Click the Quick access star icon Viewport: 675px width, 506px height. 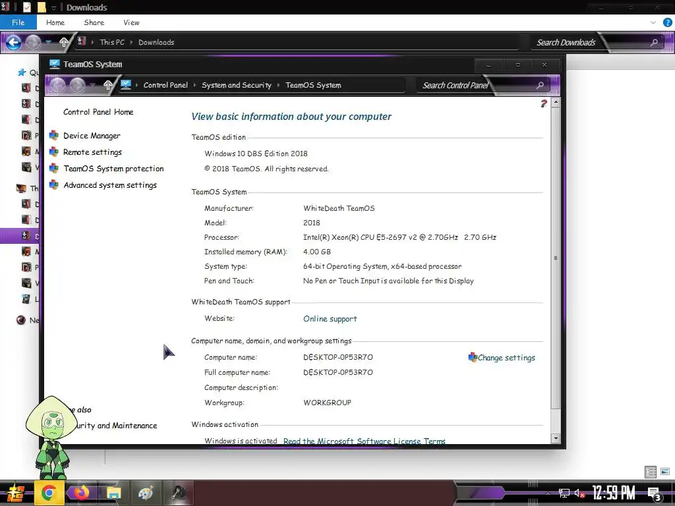(x=22, y=72)
